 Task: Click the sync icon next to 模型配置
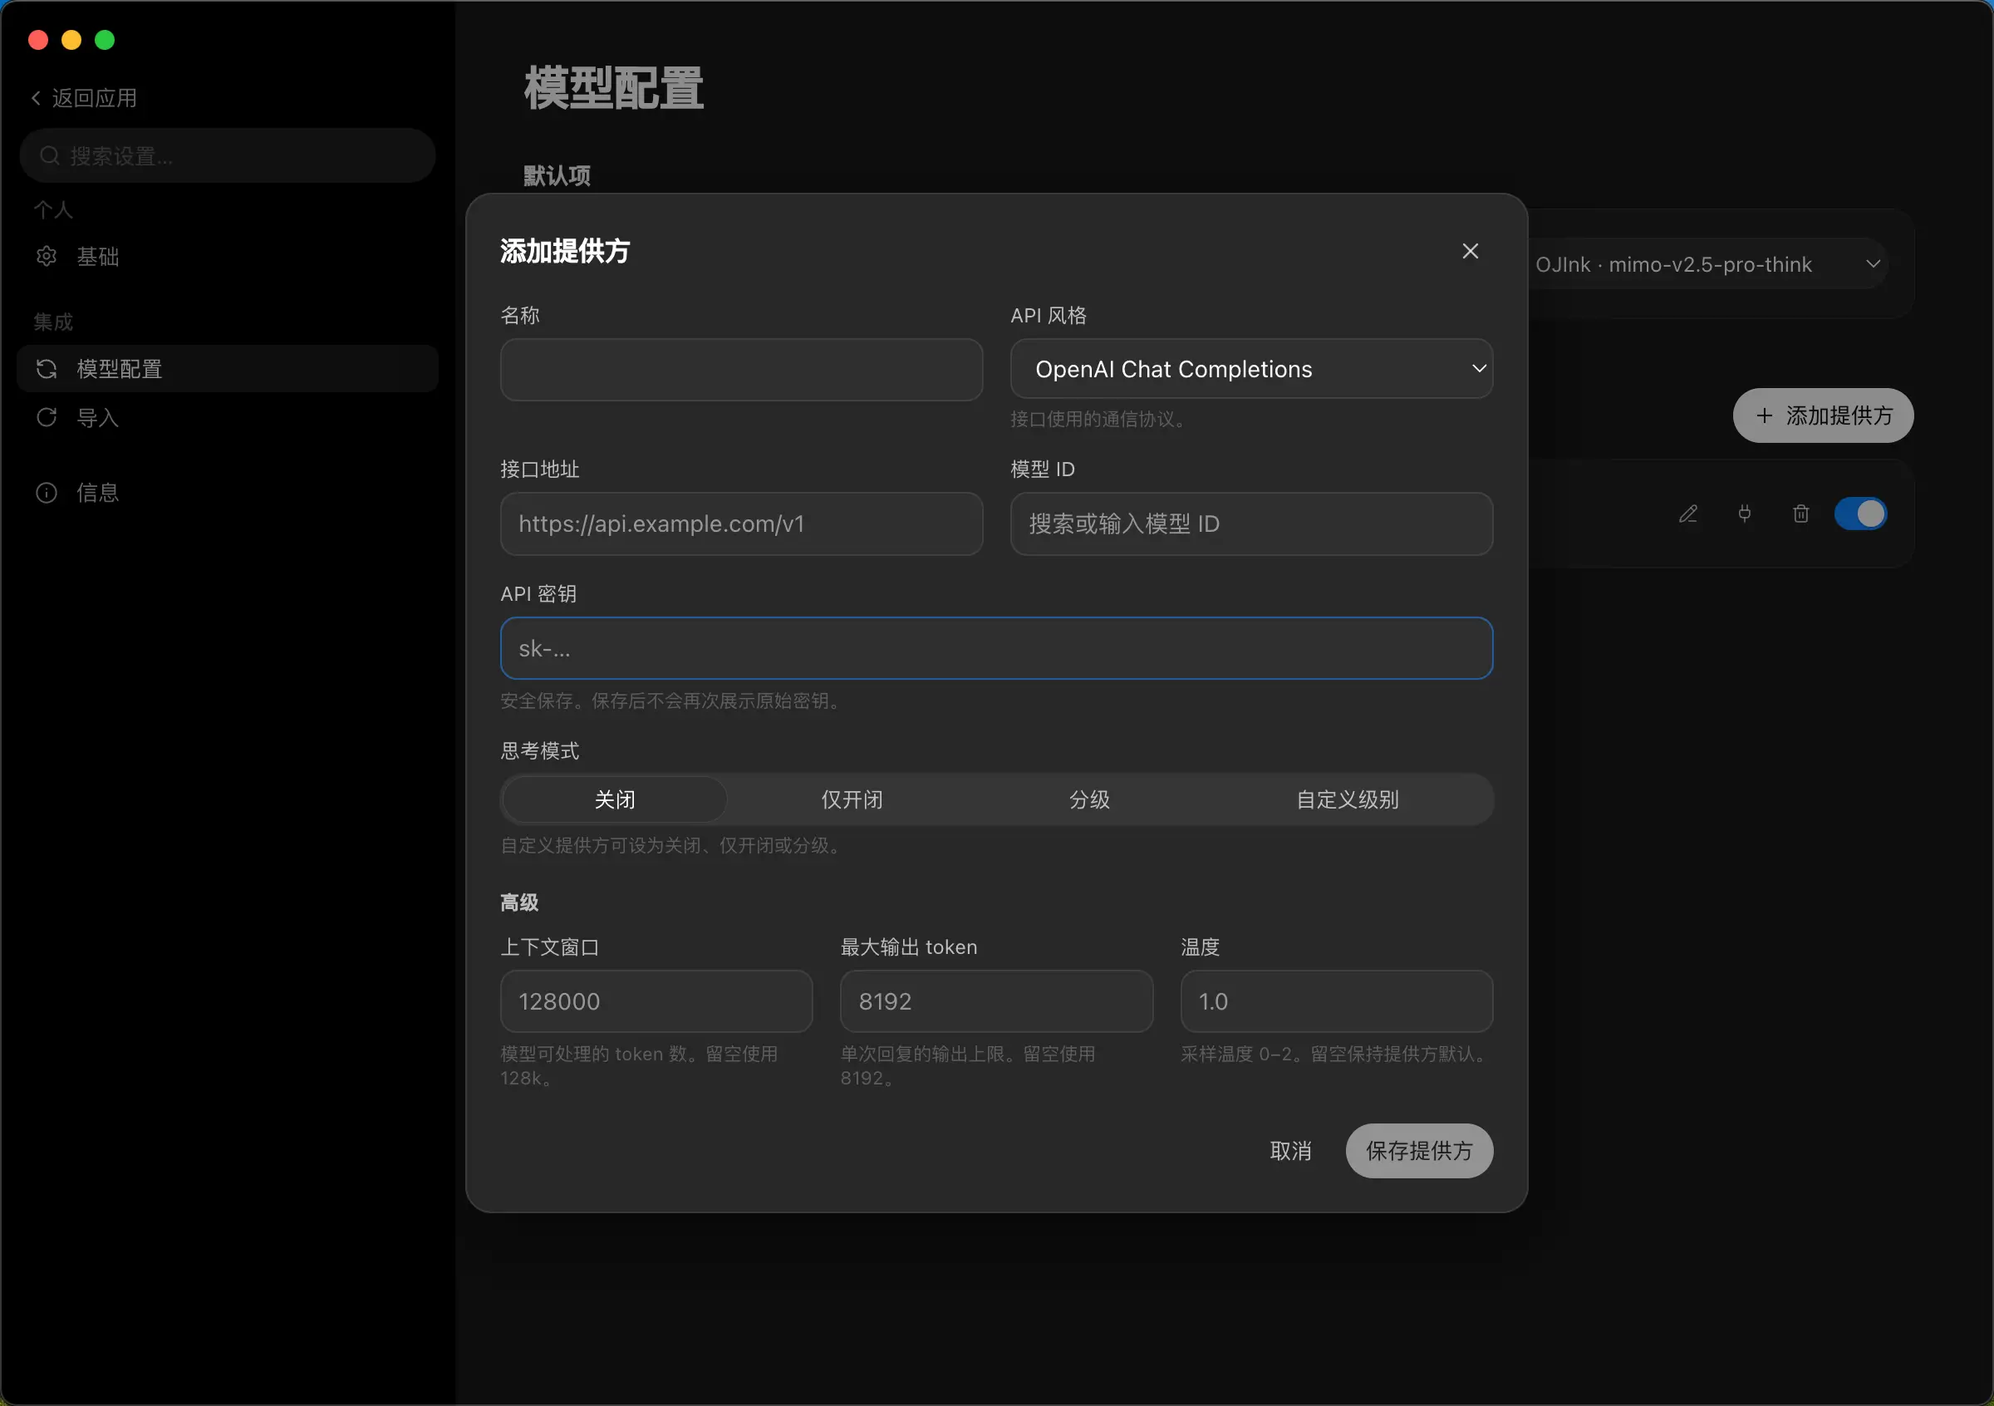[x=46, y=369]
